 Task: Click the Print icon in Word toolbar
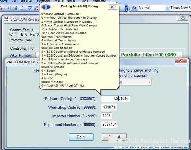click(15, 8)
